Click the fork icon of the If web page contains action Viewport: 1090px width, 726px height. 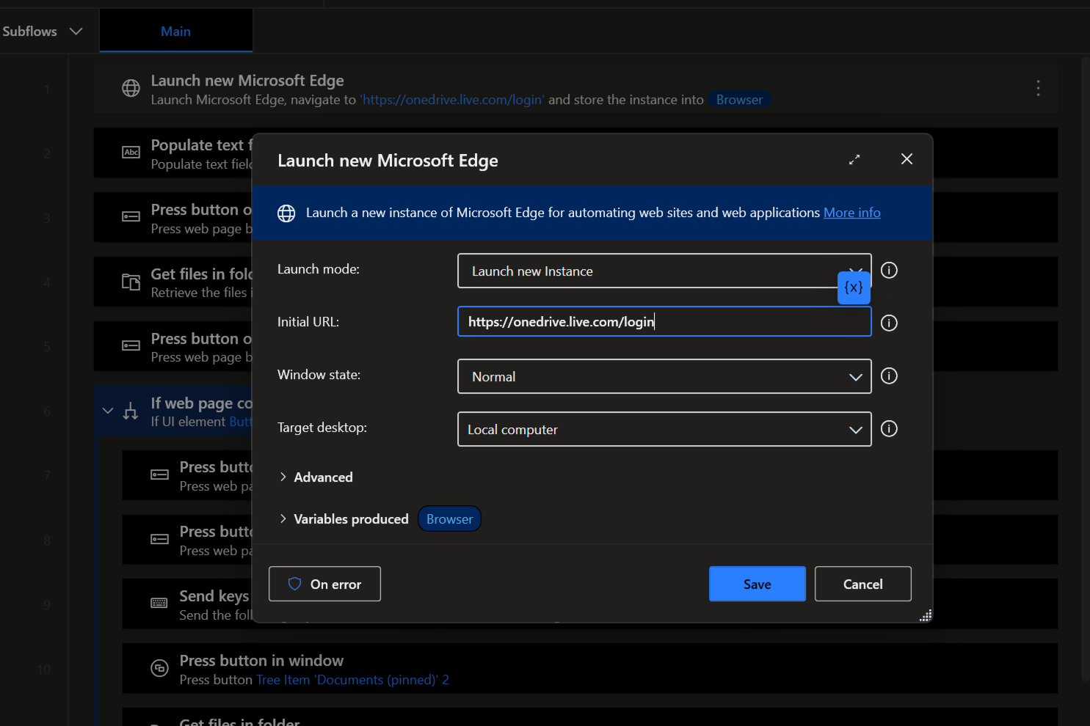point(131,411)
